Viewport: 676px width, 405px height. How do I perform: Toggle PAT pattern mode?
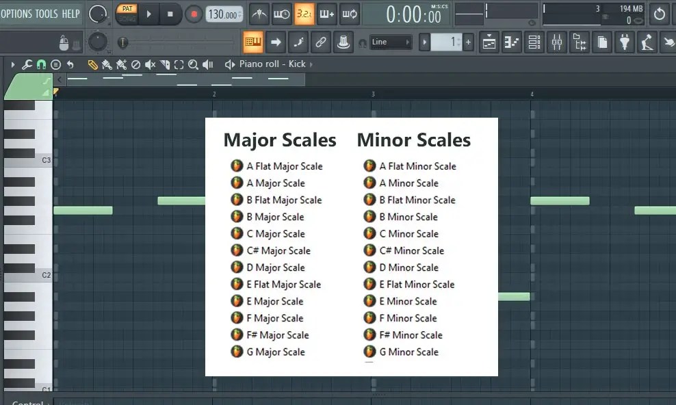pyautogui.click(x=127, y=9)
